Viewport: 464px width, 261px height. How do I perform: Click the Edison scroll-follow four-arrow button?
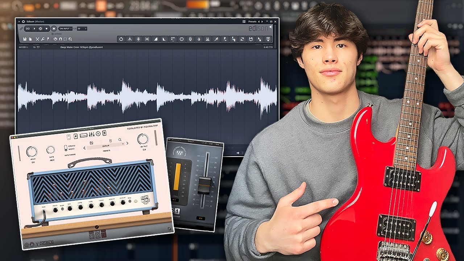pos(41,28)
